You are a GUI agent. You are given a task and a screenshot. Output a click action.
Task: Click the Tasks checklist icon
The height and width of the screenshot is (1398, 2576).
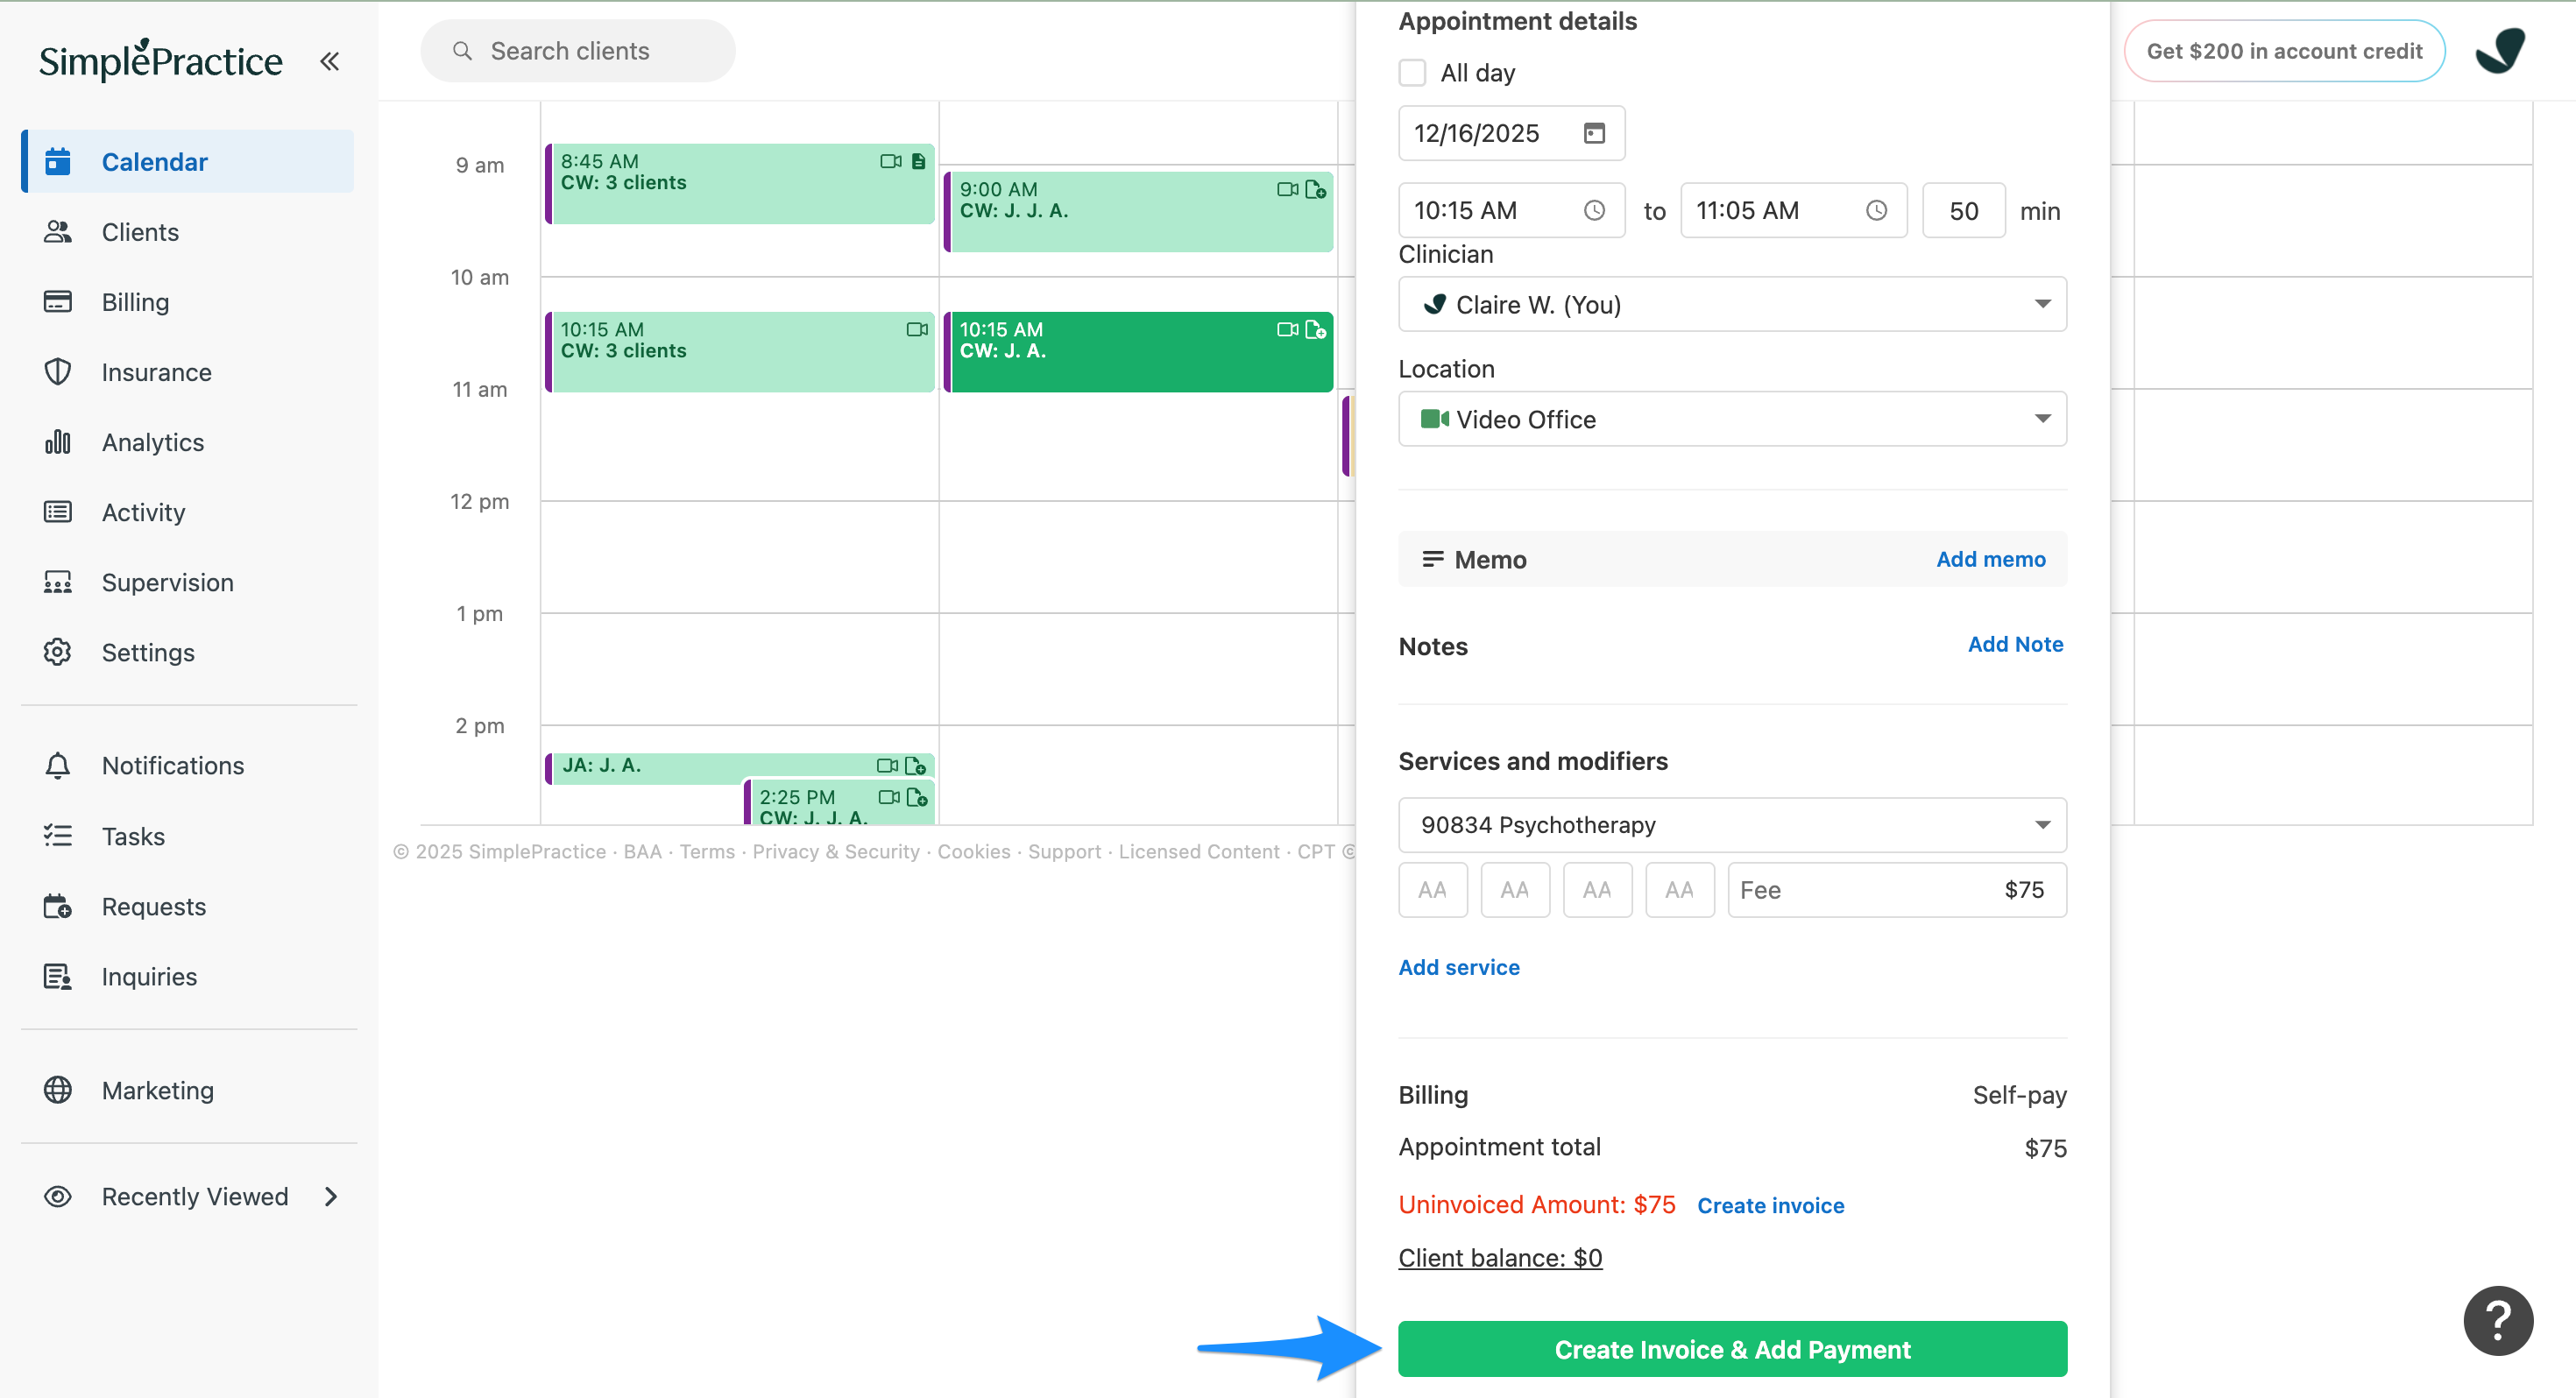[x=58, y=835]
